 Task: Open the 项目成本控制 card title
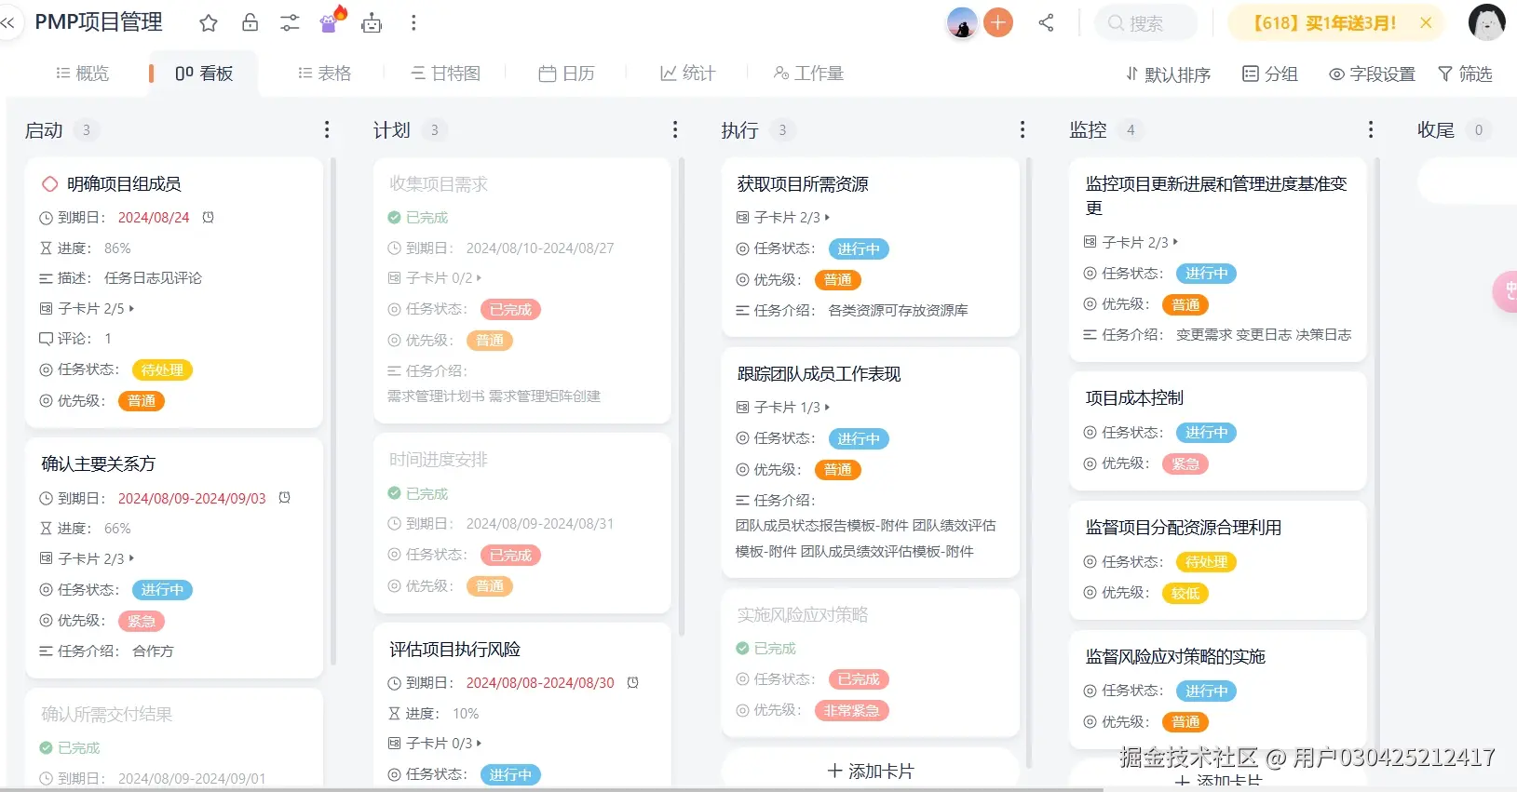[x=1134, y=398]
